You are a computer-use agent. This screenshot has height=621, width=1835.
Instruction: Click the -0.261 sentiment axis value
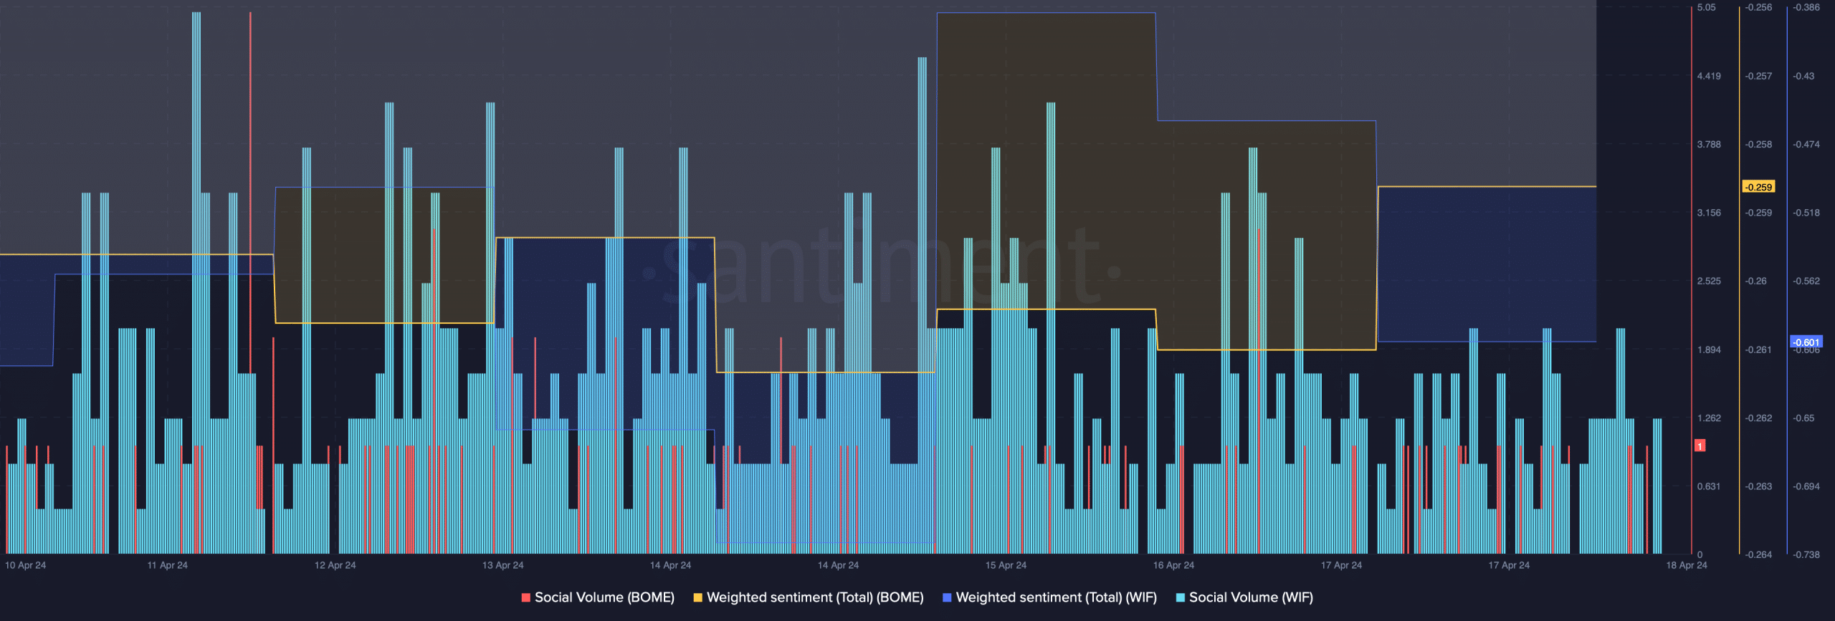tap(1758, 350)
